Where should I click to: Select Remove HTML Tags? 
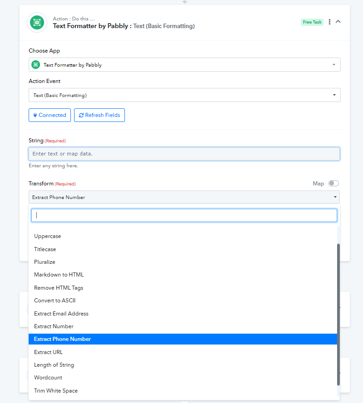(183, 288)
